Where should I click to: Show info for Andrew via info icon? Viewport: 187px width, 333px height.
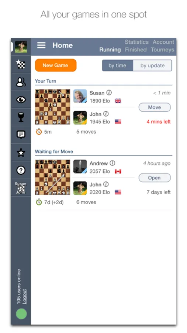[112, 163]
